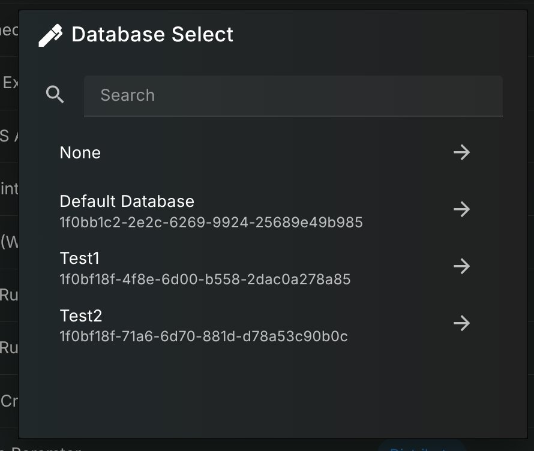Click the arrow icon for None
Screen dimensions: 534x451
(461, 152)
